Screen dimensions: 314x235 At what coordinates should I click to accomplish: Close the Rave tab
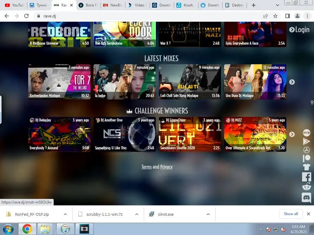pyautogui.click(x=71, y=5)
